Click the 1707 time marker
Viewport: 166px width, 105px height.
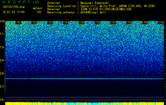click(x=113, y=23)
